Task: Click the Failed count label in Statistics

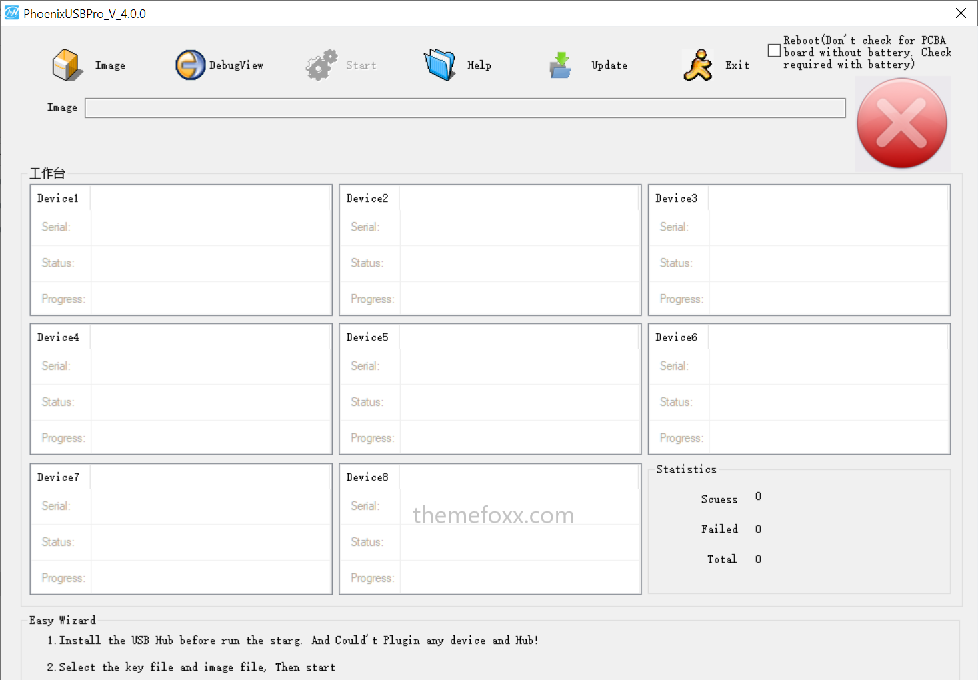Action: [x=719, y=529]
